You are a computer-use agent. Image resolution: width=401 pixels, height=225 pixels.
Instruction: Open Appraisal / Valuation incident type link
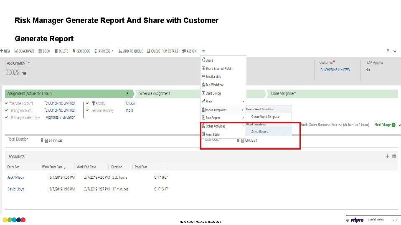click(x=61, y=117)
